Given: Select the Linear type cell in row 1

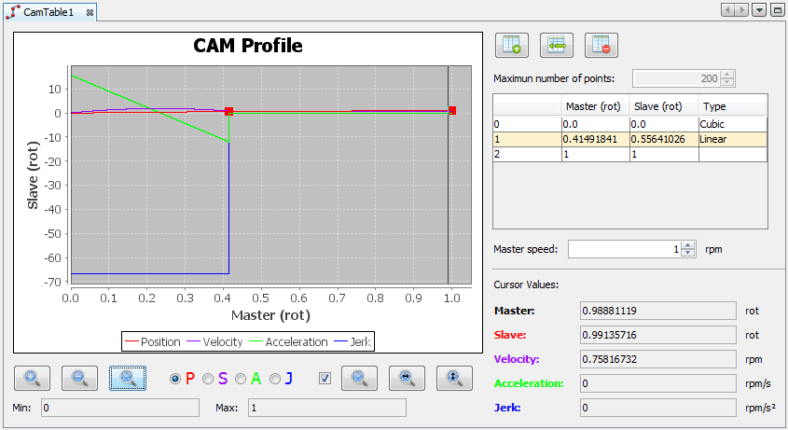Looking at the screenshot, I should pos(733,139).
